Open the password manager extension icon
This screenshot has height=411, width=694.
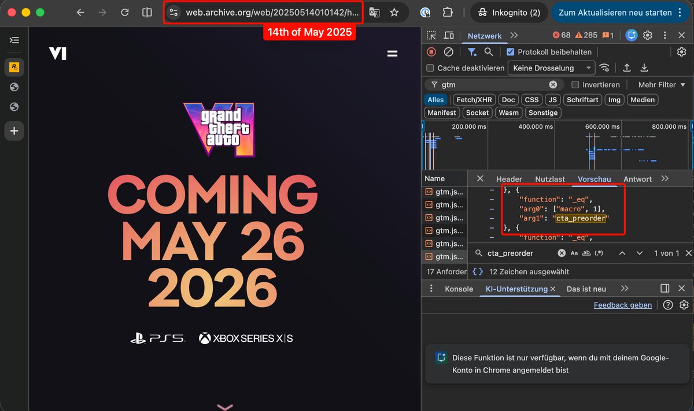point(425,12)
